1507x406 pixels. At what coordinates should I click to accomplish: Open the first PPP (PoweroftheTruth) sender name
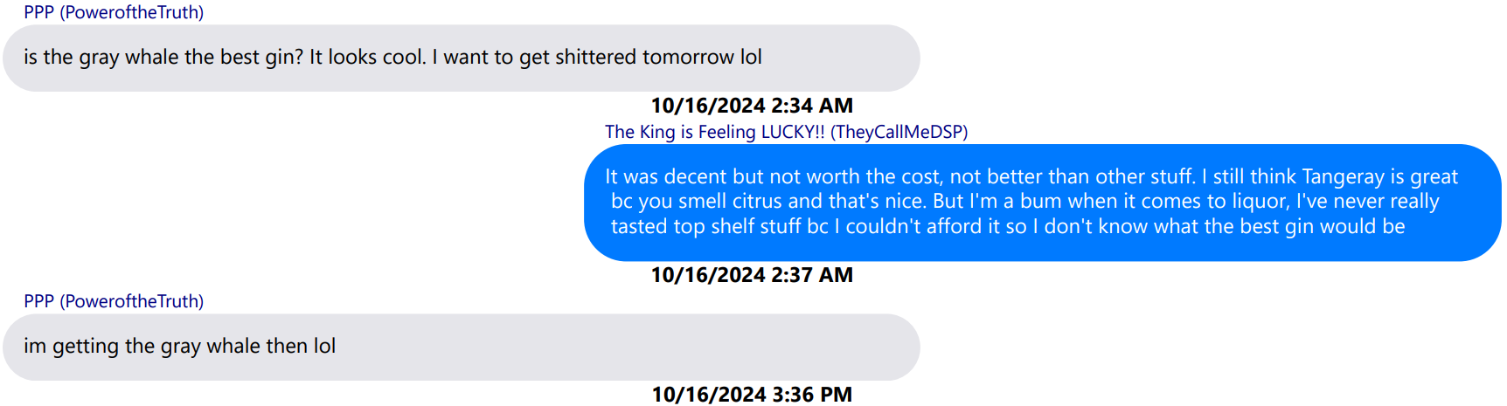[x=114, y=12]
